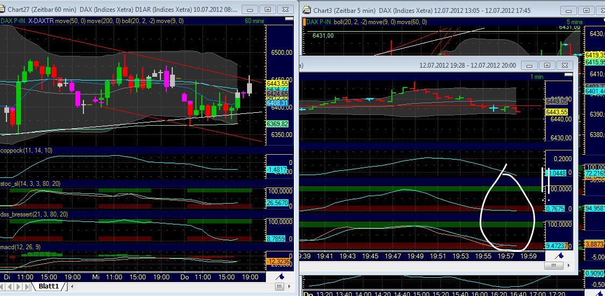This screenshot has height=296, width=605.
Task: Close the Chart27 window
Action: point(285,10)
